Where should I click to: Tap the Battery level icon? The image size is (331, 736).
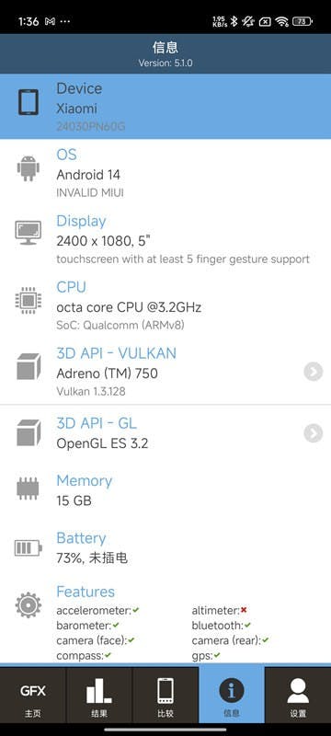coord(29,547)
